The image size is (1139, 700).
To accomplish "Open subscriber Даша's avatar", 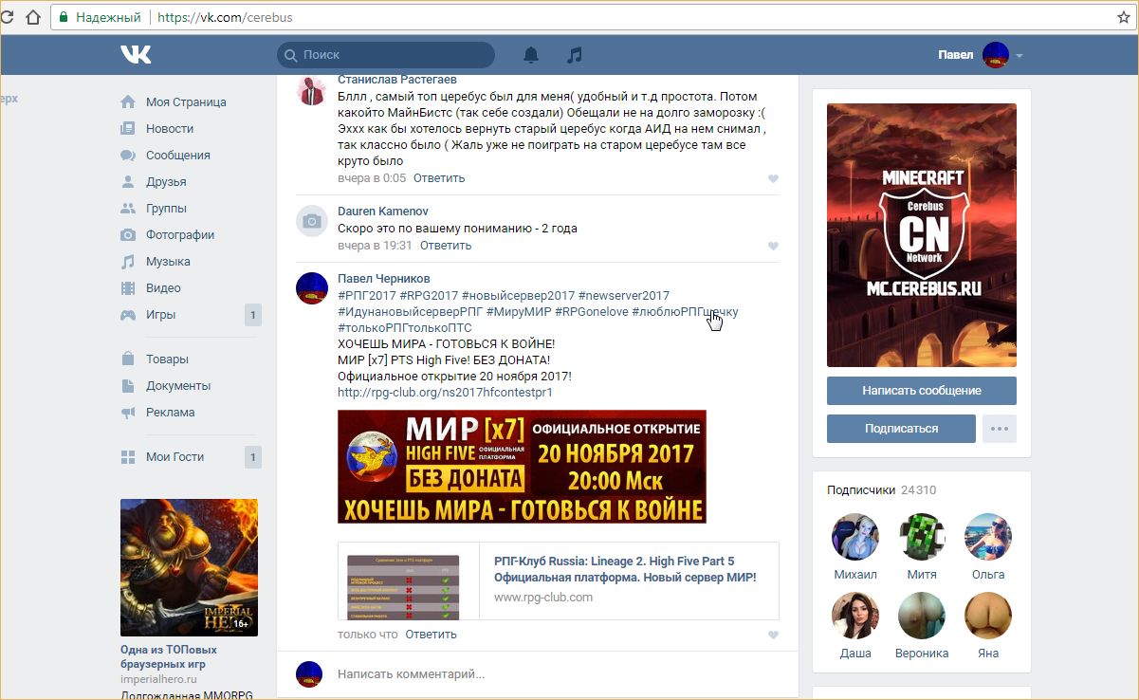I will pos(855,617).
